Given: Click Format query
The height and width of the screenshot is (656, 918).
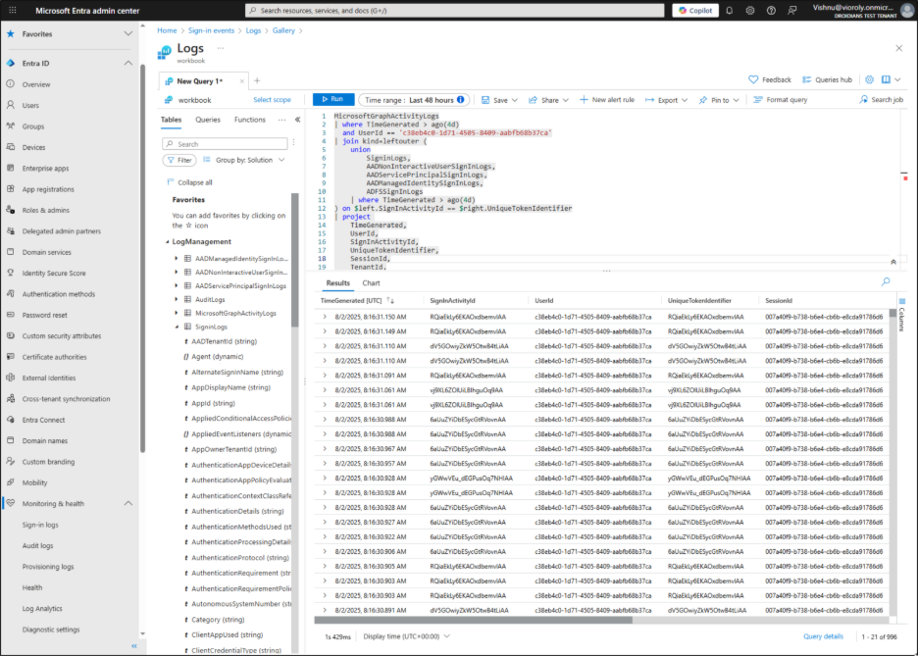Looking at the screenshot, I should click(780, 100).
